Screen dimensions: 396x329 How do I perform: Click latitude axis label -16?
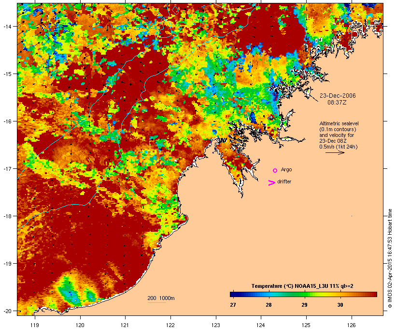click(7, 121)
